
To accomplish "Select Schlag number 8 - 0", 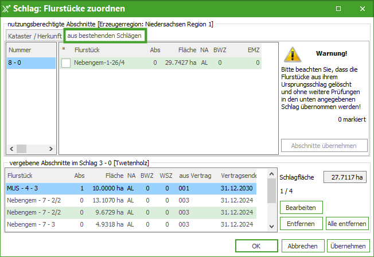I will (31, 63).
